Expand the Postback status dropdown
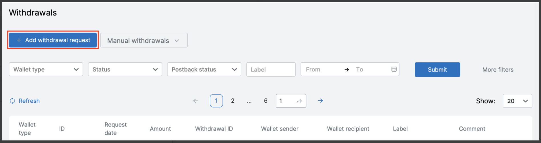The height and width of the screenshot is (143, 541). (x=204, y=70)
